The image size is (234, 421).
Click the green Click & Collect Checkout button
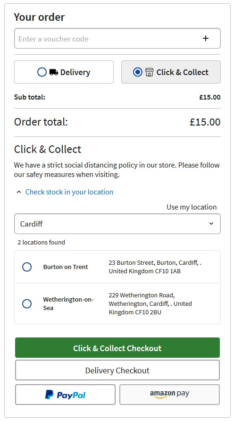tap(117, 348)
